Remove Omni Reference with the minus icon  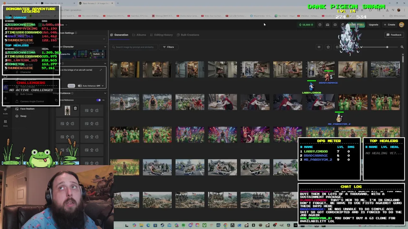tap(103, 100)
